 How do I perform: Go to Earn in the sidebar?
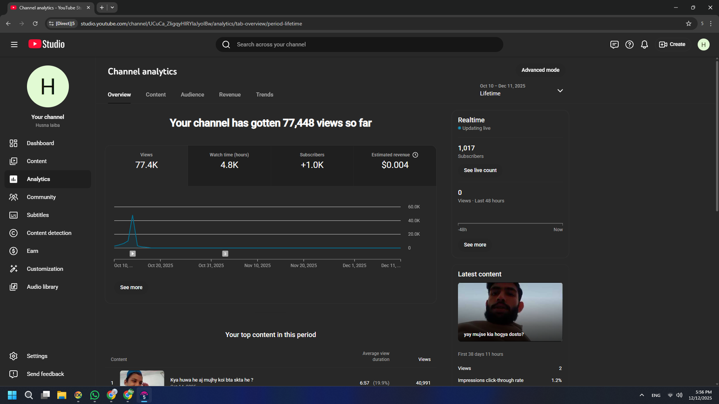[x=32, y=251]
